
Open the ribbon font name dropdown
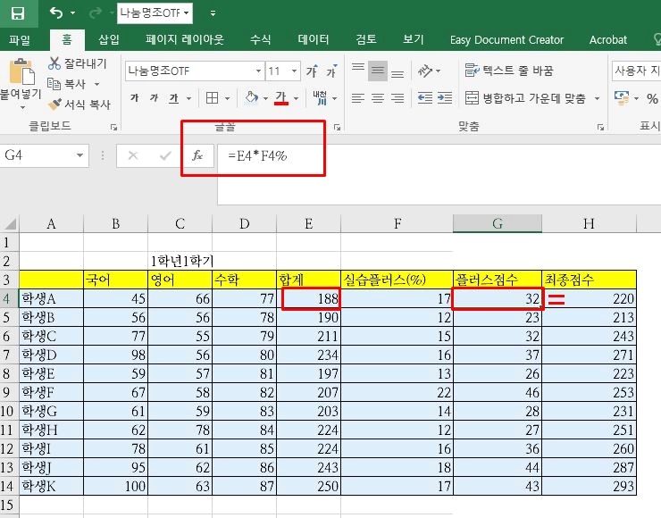(258, 71)
